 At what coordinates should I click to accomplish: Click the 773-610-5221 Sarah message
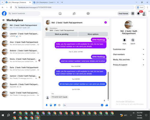59,97
